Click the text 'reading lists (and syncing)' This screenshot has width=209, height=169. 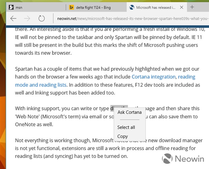[x=44, y=156]
